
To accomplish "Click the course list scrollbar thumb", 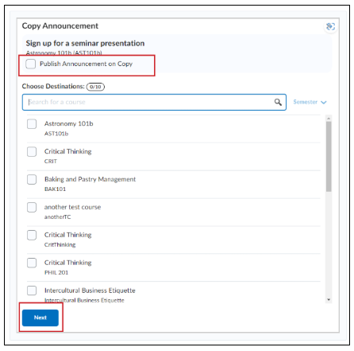I will point(329,157).
